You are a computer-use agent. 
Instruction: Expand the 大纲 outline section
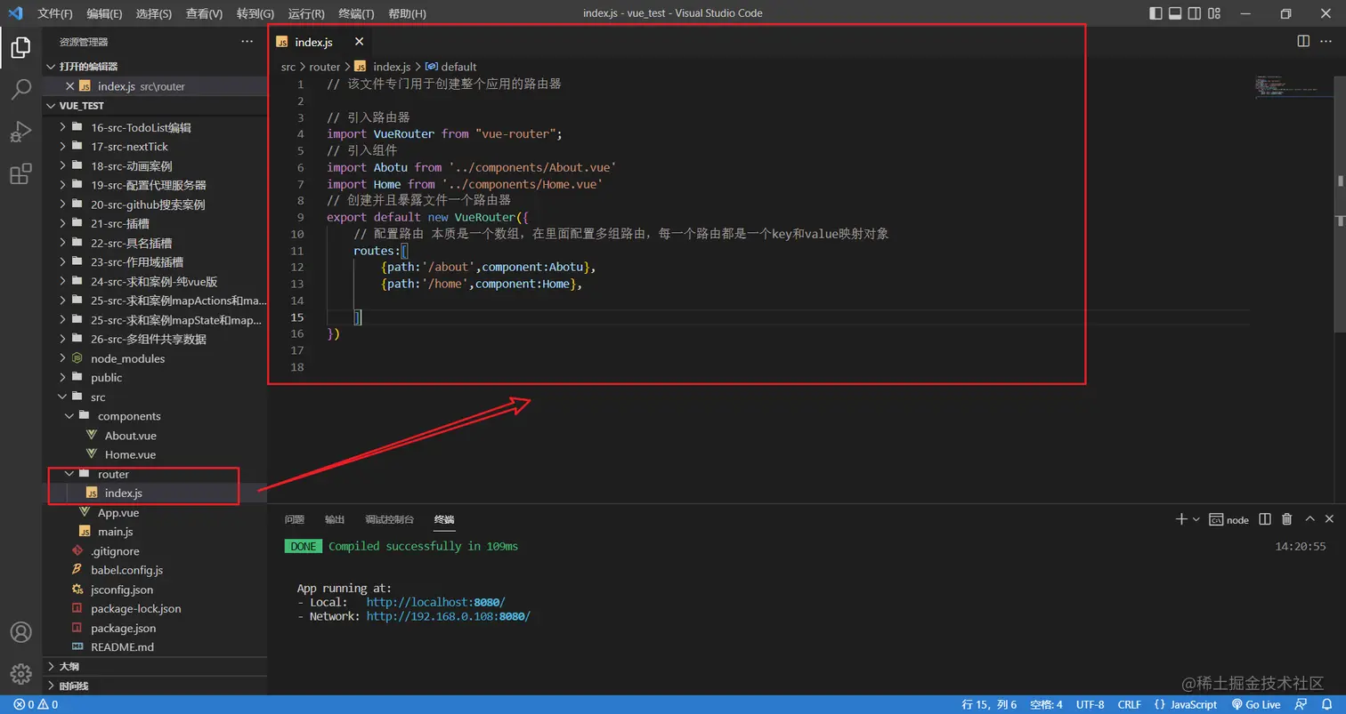(x=155, y=666)
